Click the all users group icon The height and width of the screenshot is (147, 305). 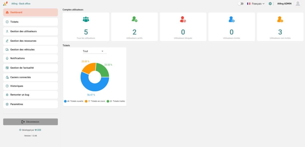click(86, 19)
